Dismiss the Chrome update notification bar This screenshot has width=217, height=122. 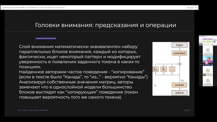coord(196,7)
